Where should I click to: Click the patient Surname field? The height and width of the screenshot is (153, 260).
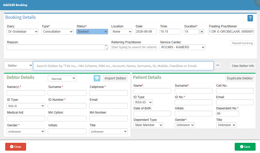pyautogui.click(x=194, y=91)
